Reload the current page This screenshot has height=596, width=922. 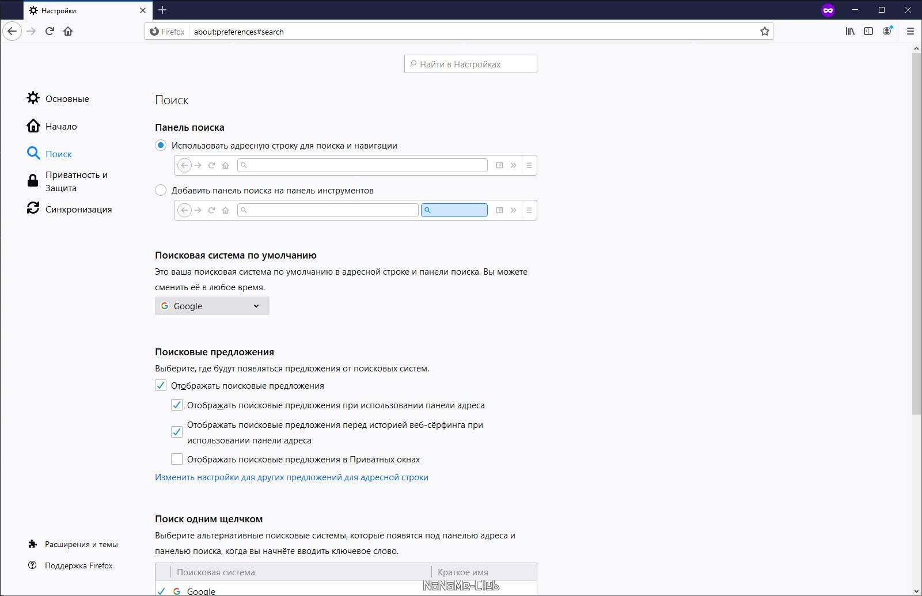50,31
